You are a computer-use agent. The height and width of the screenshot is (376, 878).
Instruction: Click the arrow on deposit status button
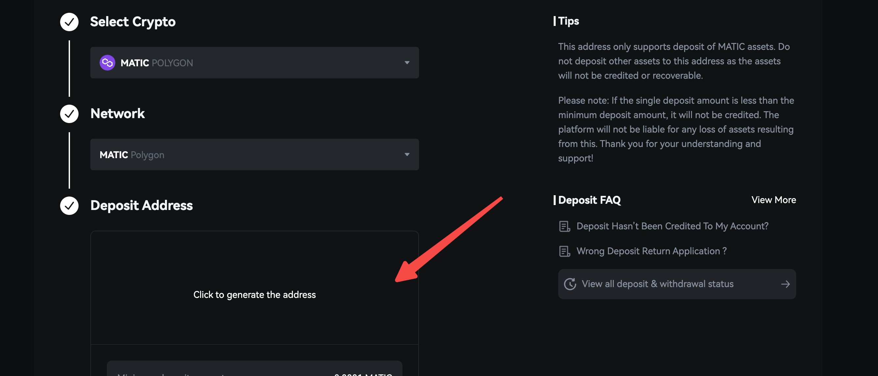(785, 284)
